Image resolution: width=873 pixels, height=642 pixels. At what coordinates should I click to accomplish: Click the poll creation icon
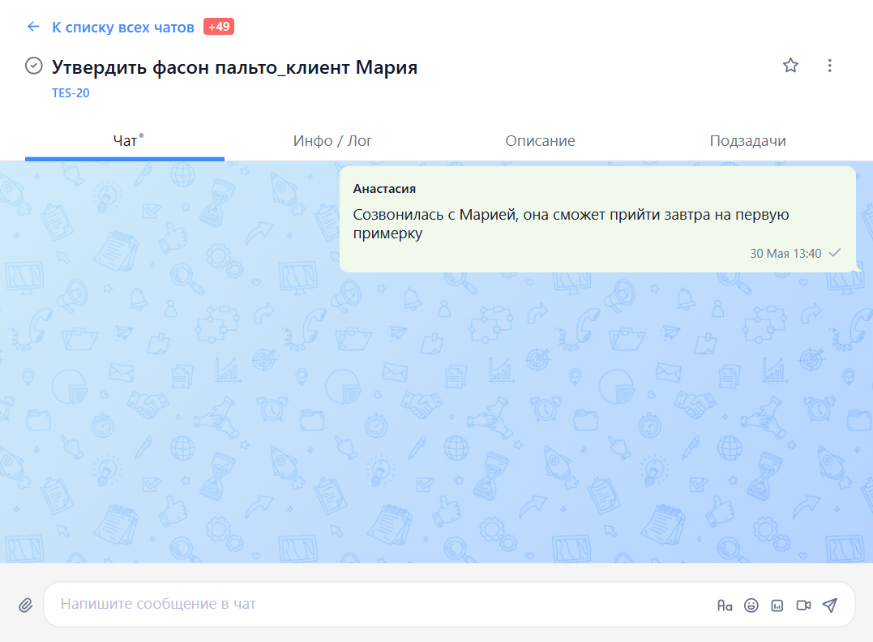click(x=776, y=604)
